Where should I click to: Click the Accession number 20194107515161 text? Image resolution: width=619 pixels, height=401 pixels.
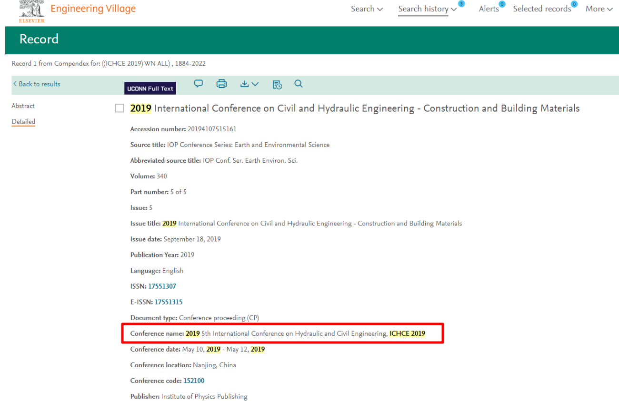(183, 129)
